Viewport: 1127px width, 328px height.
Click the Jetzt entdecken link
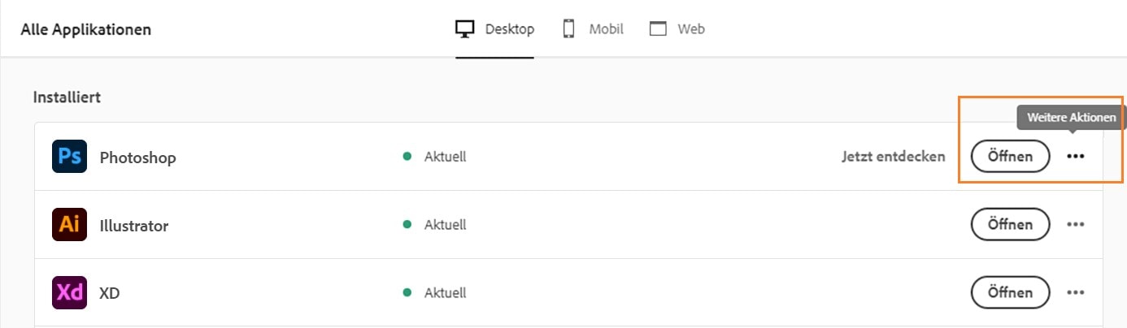tap(893, 157)
